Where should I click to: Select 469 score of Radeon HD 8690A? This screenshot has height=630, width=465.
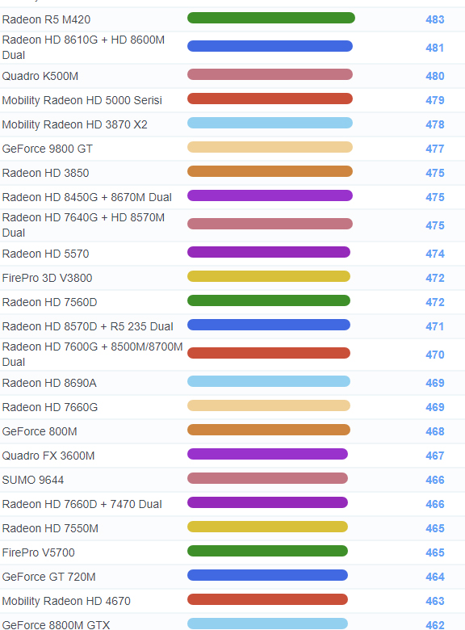435,383
